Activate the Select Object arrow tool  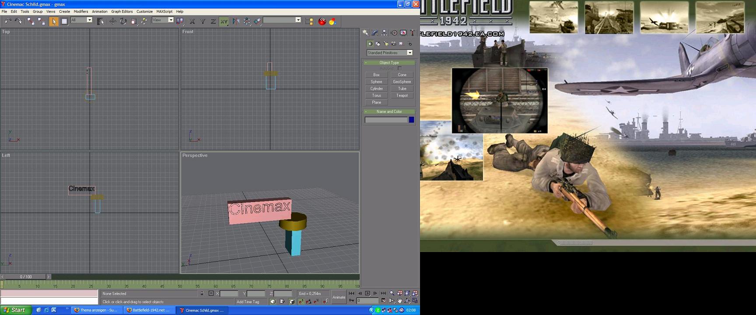point(53,21)
